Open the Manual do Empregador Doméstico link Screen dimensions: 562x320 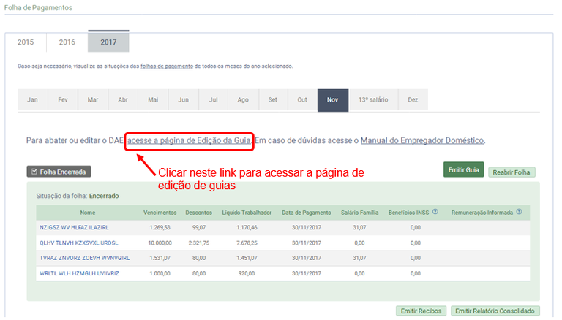(421, 141)
